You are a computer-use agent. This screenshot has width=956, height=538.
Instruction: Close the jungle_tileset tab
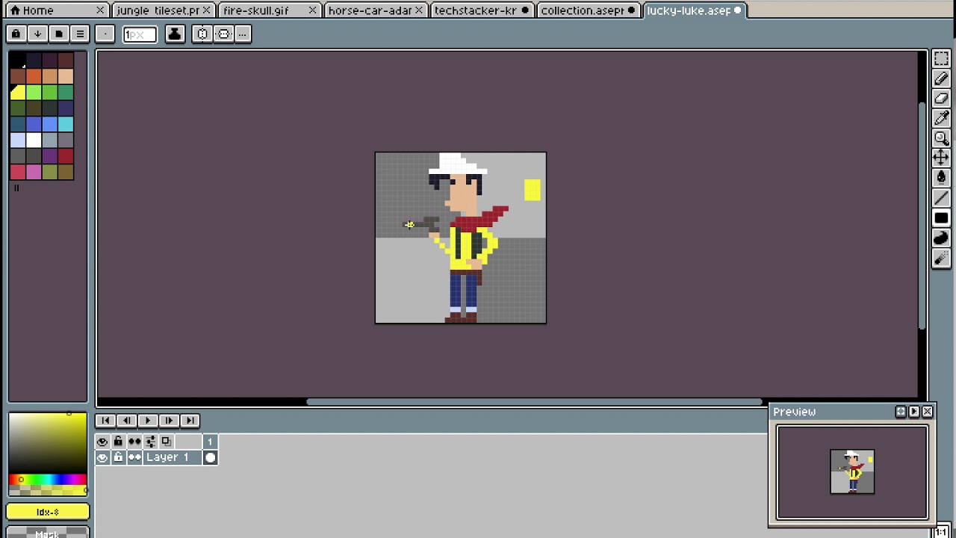[x=206, y=10]
